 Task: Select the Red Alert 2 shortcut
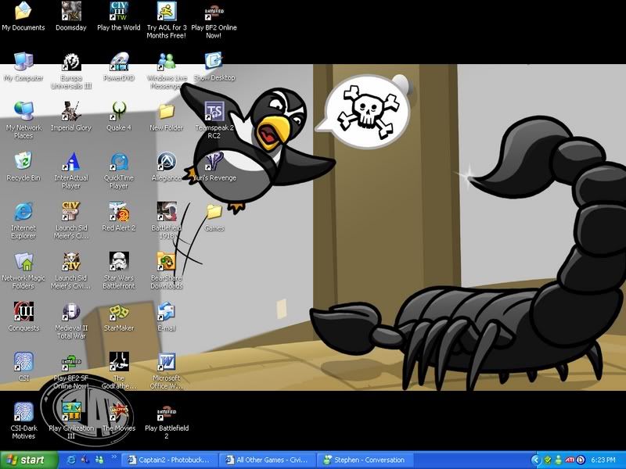tap(119, 217)
